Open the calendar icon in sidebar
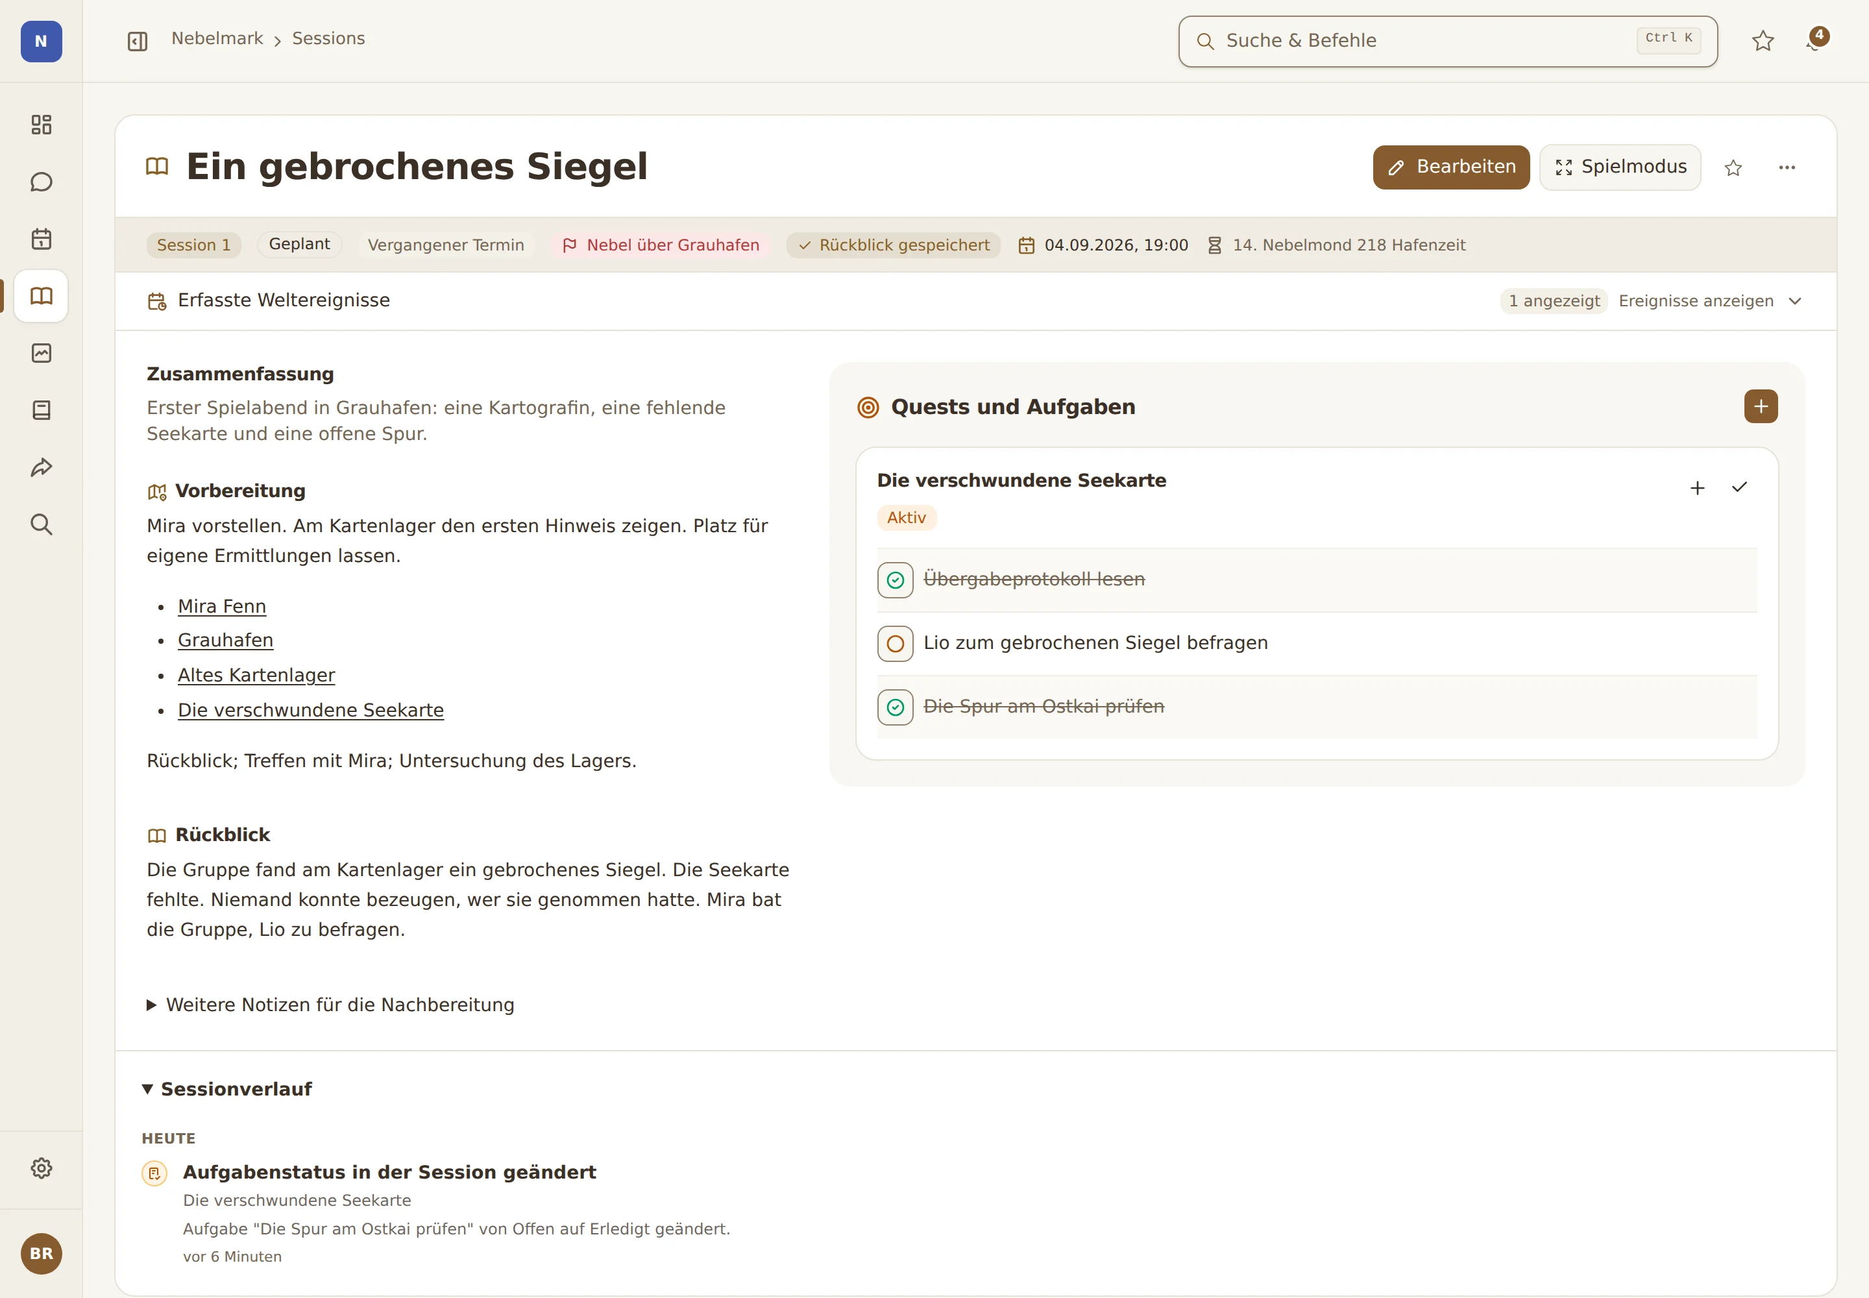1869x1298 pixels. coord(42,239)
